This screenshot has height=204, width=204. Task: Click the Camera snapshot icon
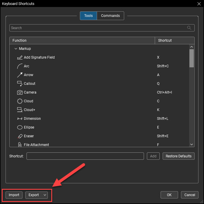pos(20,92)
